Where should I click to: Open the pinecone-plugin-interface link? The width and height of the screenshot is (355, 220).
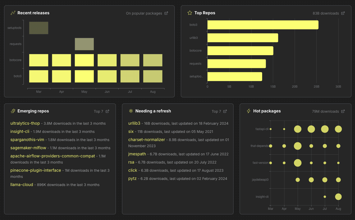tap(36, 170)
